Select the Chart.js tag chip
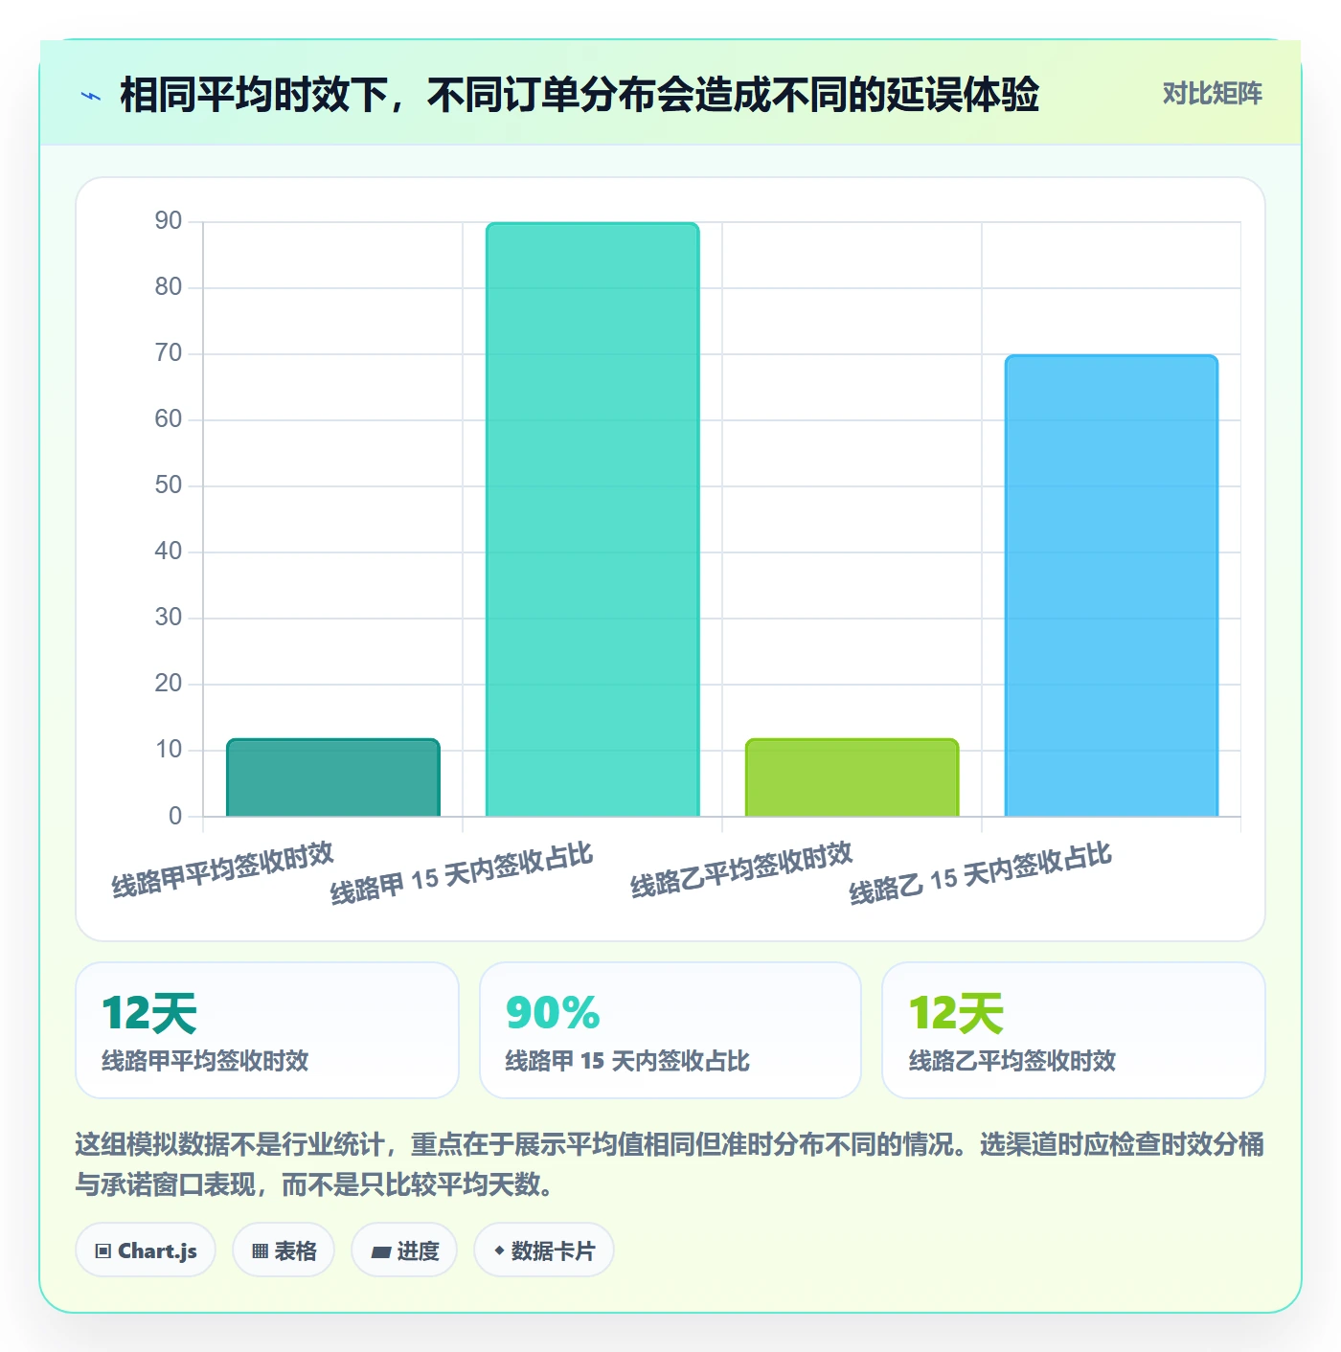This screenshot has width=1341, height=1352. [146, 1250]
